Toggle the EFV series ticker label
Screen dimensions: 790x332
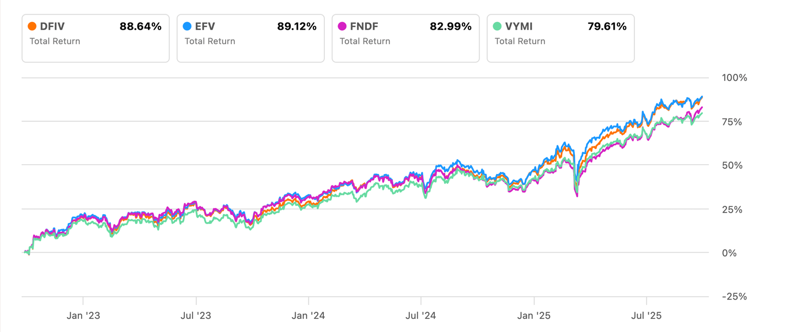pyautogui.click(x=205, y=26)
